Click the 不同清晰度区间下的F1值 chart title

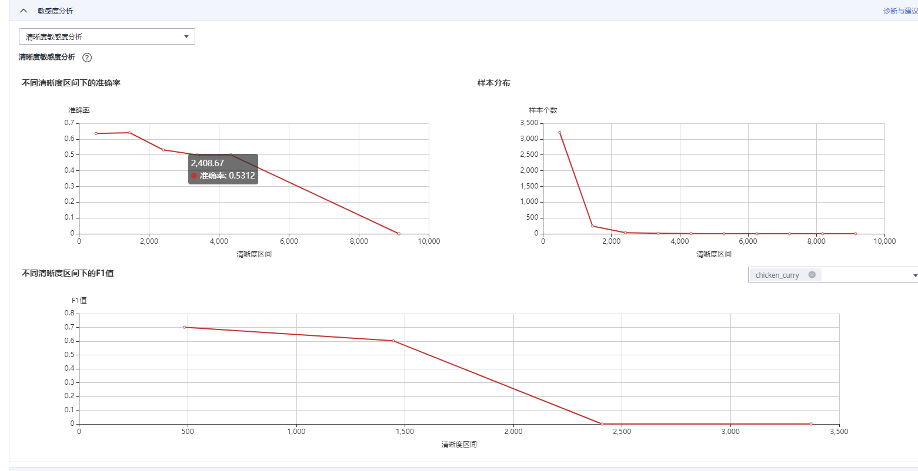pyautogui.click(x=68, y=273)
